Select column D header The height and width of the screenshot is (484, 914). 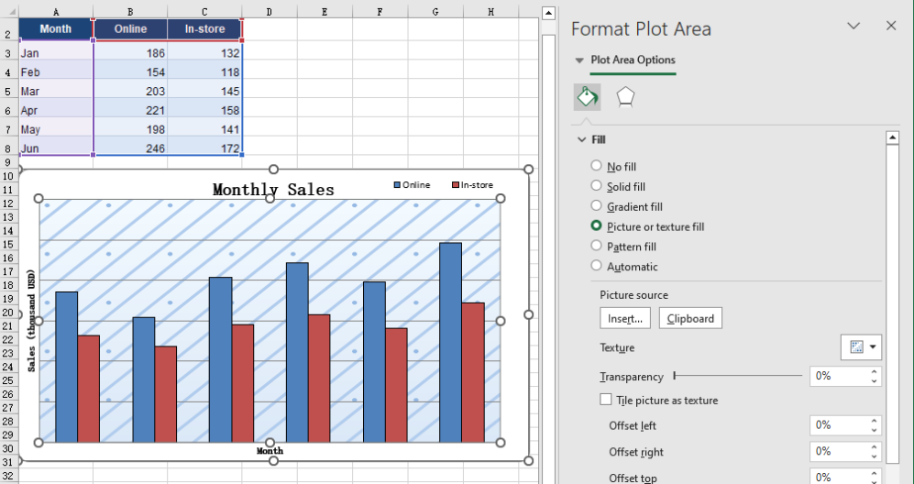[x=270, y=12]
